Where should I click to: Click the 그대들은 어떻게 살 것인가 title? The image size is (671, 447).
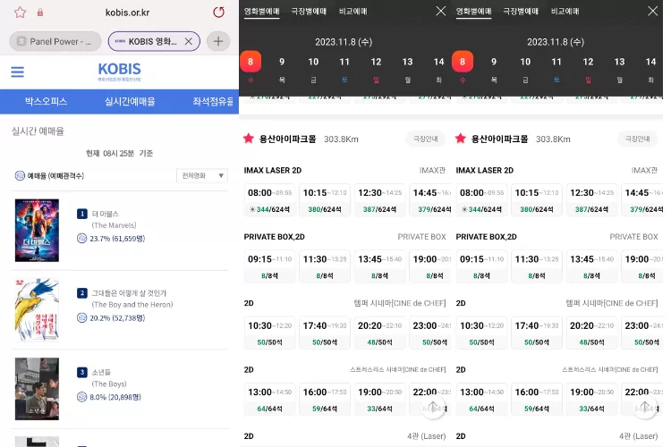[129, 293]
